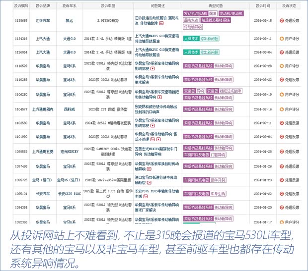
Task: Open the 上汽通用别克 brand link
Action: pyautogui.click(x=43, y=109)
